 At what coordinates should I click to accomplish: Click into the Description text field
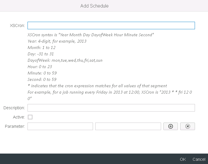tap(111, 108)
